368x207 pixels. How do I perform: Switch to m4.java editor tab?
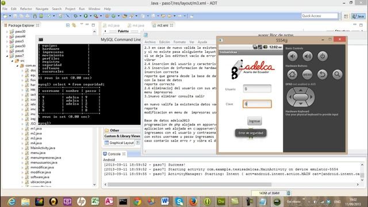[x=136, y=25]
